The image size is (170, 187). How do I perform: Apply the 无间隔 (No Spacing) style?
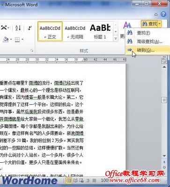75,31
